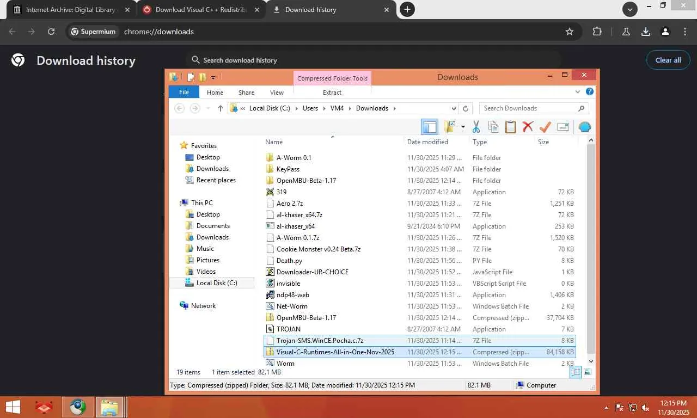Toggle the navigation pane layout button
This screenshot has height=418, width=697.
pos(430,127)
